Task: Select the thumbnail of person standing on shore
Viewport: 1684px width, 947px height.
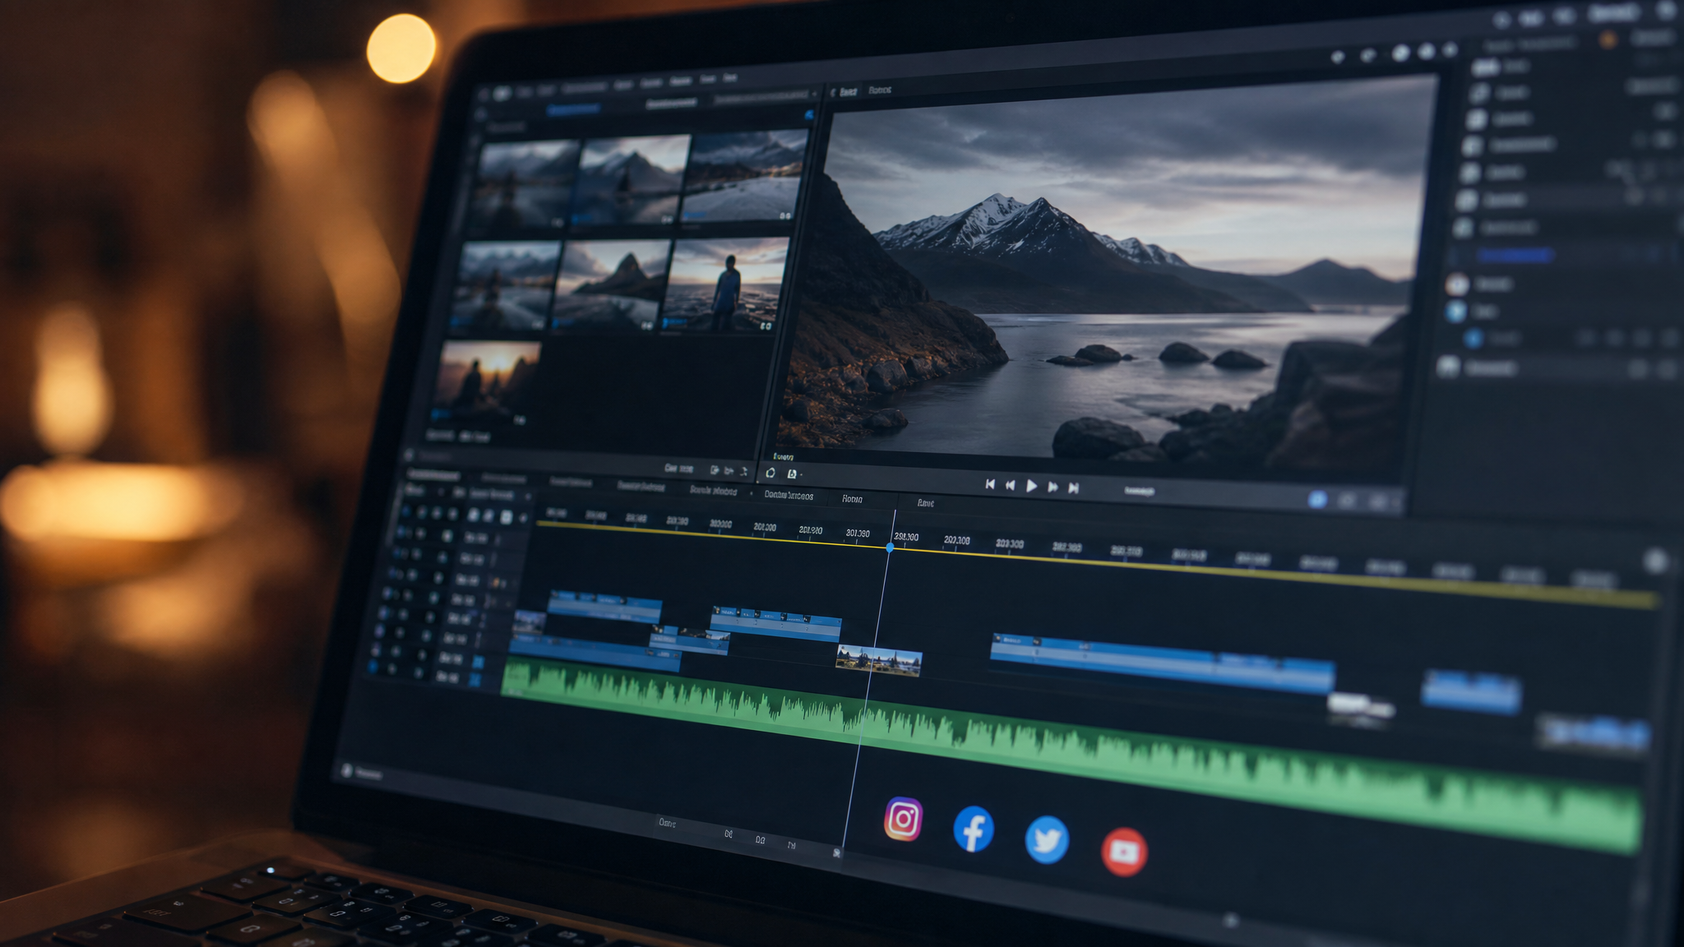Action: [x=725, y=285]
